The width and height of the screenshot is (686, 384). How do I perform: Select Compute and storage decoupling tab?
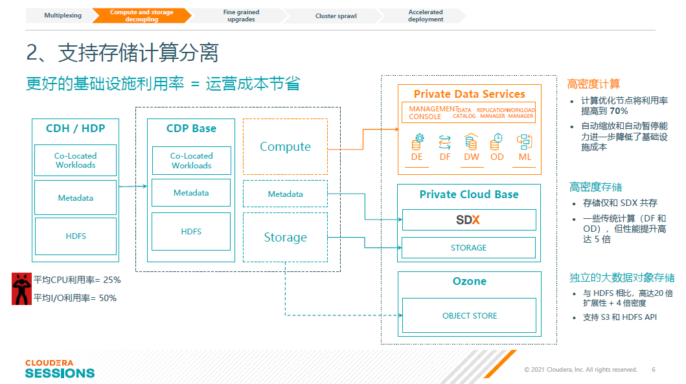pos(142,16)
